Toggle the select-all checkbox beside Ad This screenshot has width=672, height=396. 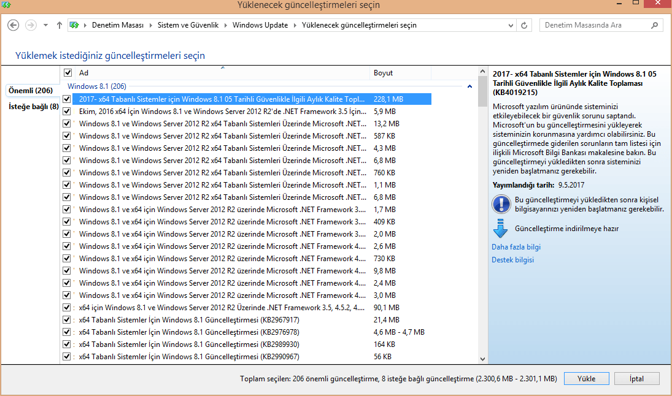68,73
